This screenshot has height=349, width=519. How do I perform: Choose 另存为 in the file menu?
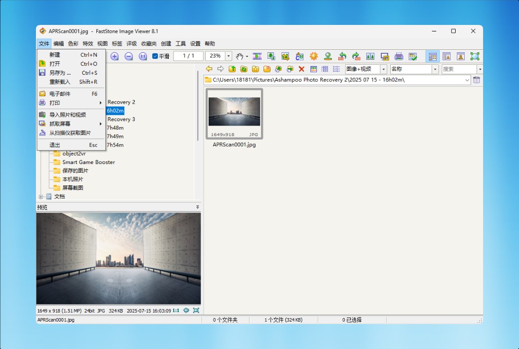[71, 72]
